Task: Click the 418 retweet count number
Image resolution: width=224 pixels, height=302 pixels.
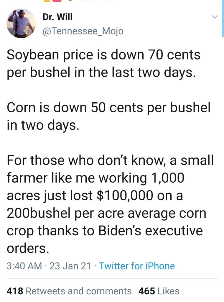Action: 15,291
